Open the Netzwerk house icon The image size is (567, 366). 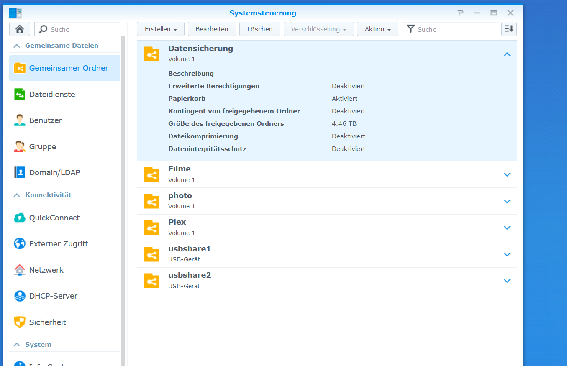(20, 270)
